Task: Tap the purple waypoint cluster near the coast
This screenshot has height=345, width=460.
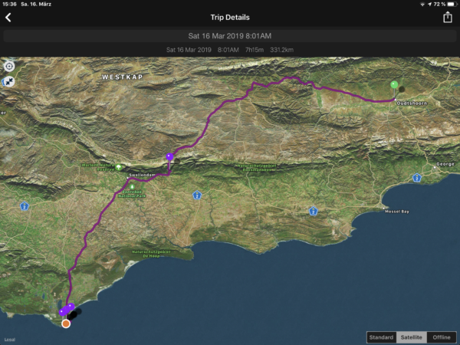Action: pyautogui.click(x=67, y=310)
